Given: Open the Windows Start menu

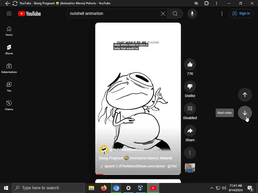Looking at the screenshot, I should point(6,188).
